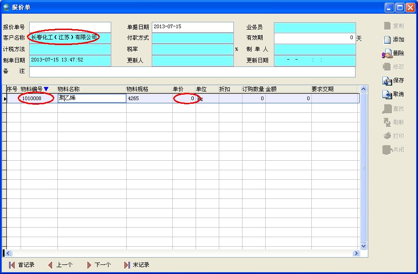Select the 客户名称 field
The image size is (418, 274).
pyautogui.click(x=70, y=38)
